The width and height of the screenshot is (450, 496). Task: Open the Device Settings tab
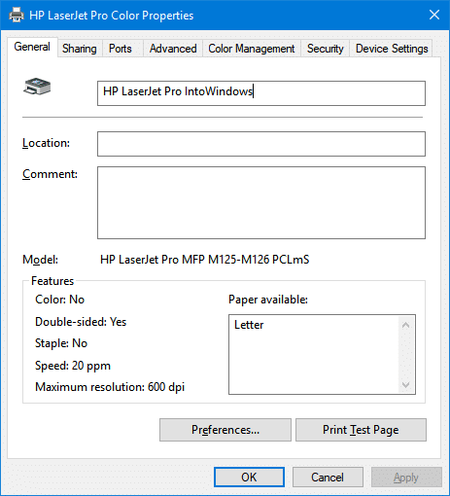pyautogui.click(x=392, y=49)
